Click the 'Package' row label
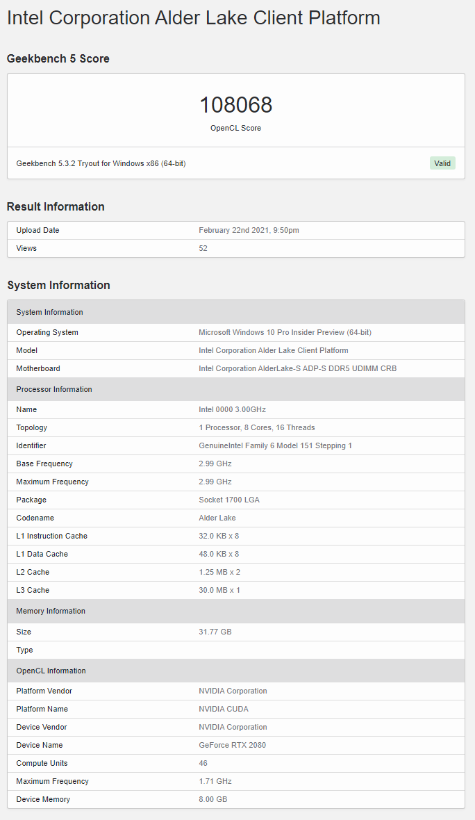The width and height of the screenshot is (475, 820). (31, 500)
